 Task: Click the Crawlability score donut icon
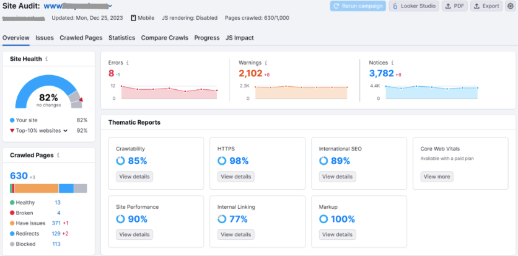pyautogui.click(x=120, y=161)
